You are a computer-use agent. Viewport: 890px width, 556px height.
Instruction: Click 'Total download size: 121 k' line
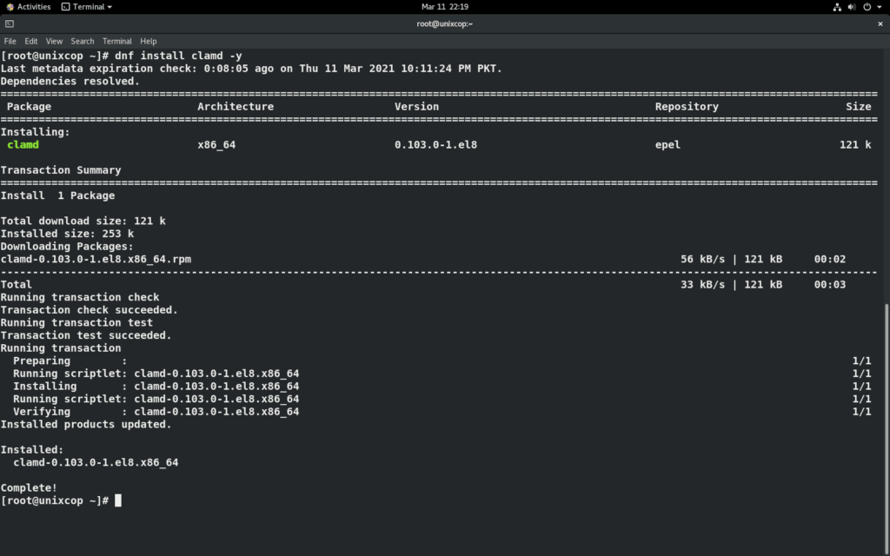(x=83, y=222)
